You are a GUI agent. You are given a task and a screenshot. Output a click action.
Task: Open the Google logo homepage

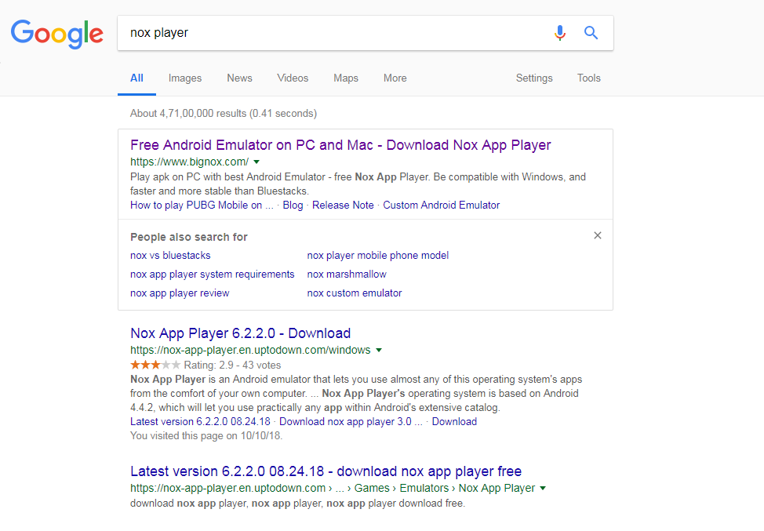[57, 34]
